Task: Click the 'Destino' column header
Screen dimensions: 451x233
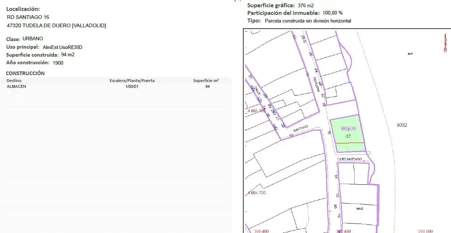Action: coord(14,81)
